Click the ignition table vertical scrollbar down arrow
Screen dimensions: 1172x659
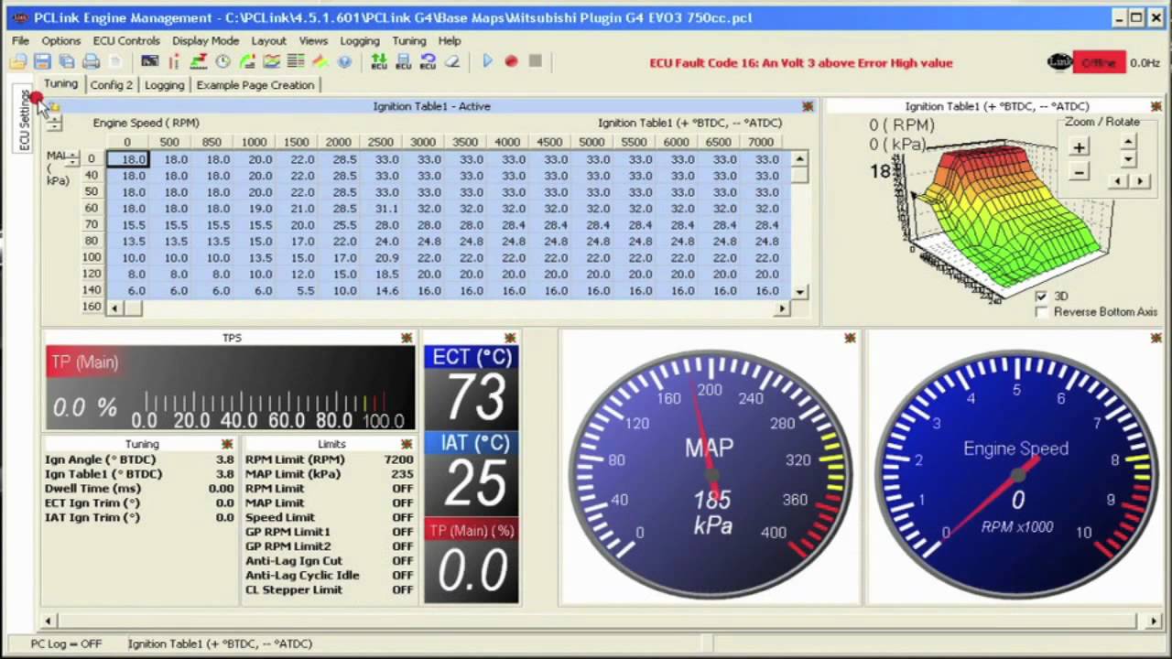tap(800, 292)
